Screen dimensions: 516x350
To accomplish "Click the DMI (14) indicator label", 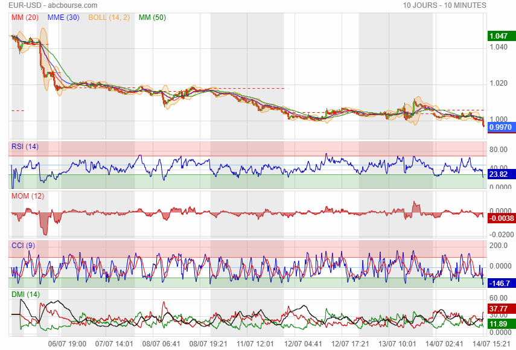I will [26, 294].
